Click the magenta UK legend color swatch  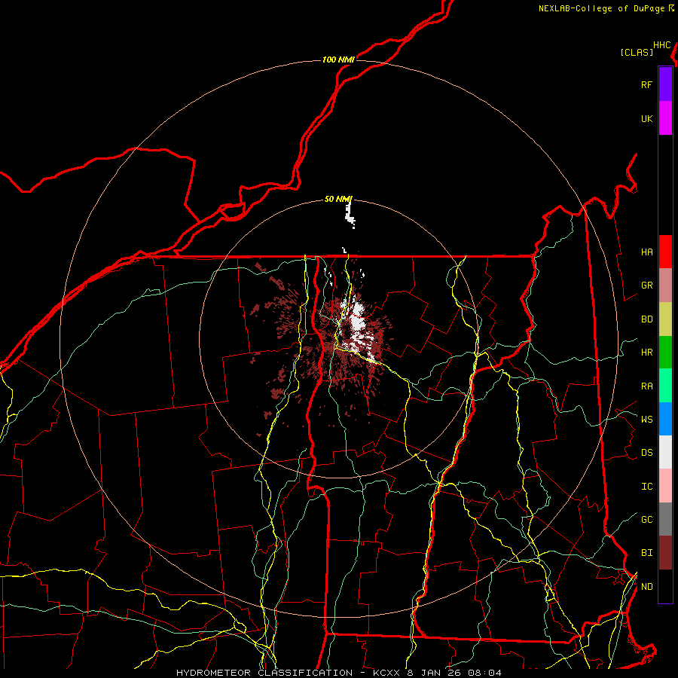point(665,118)
